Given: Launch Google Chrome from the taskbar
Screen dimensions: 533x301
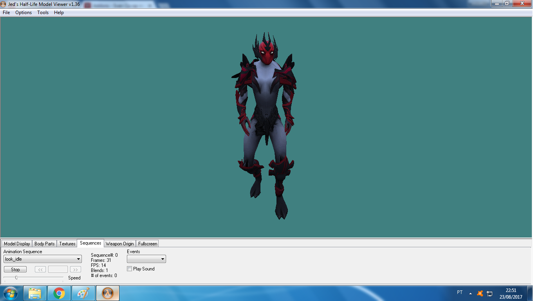Looking at the screenshot, I should coord(59,293).
